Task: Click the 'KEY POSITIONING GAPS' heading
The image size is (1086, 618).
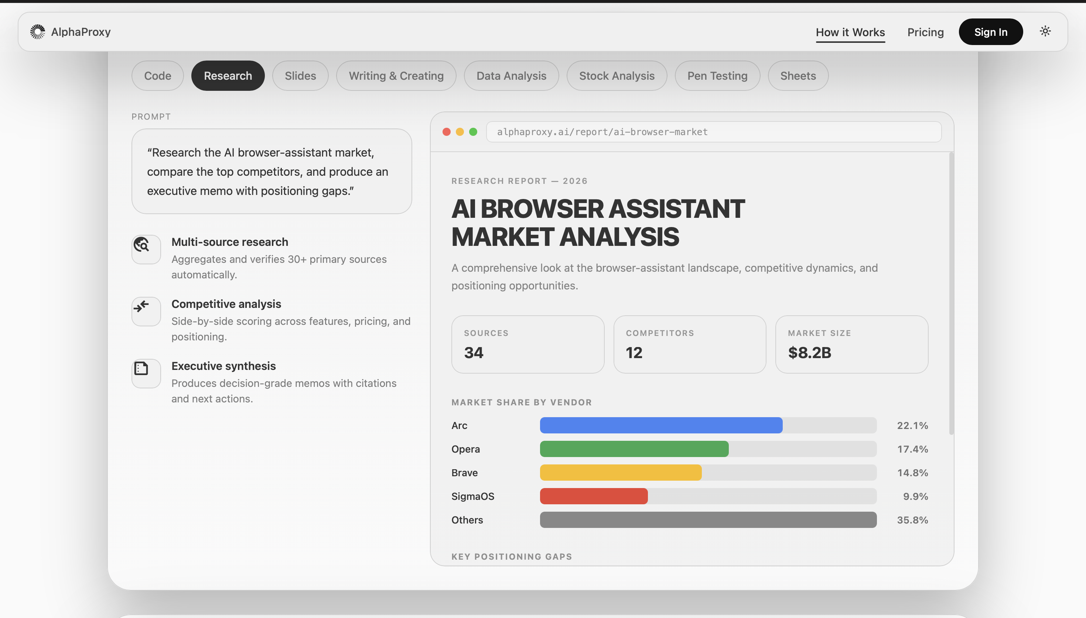Action: pos(512,556)
